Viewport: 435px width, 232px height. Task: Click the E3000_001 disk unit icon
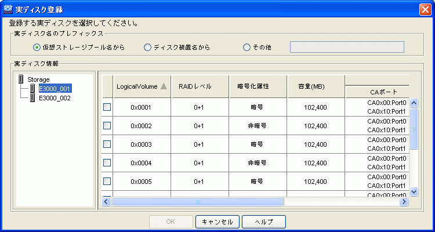(32, 89)
